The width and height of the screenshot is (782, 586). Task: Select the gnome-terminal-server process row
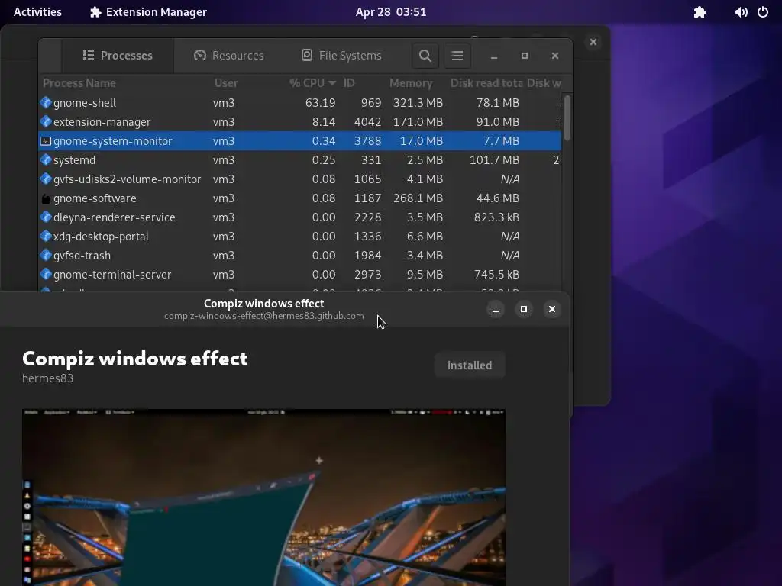(x=299, y=275)
